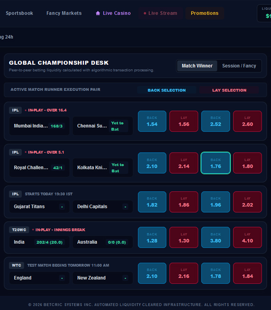Screen dimensions: 271x310
Task: Click the Australia team card
Action: [103, 242]
